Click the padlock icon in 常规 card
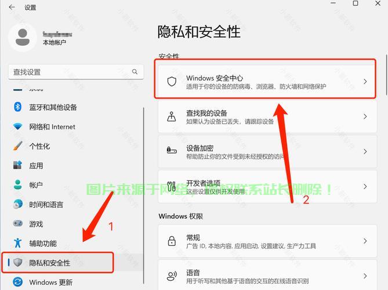This screenshot has width=388, height=290. click(x=172, y=241)
